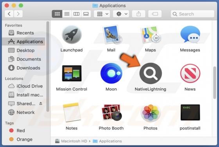Select the Mission Control app icon

pyautogui.click(x=72, y=73)
